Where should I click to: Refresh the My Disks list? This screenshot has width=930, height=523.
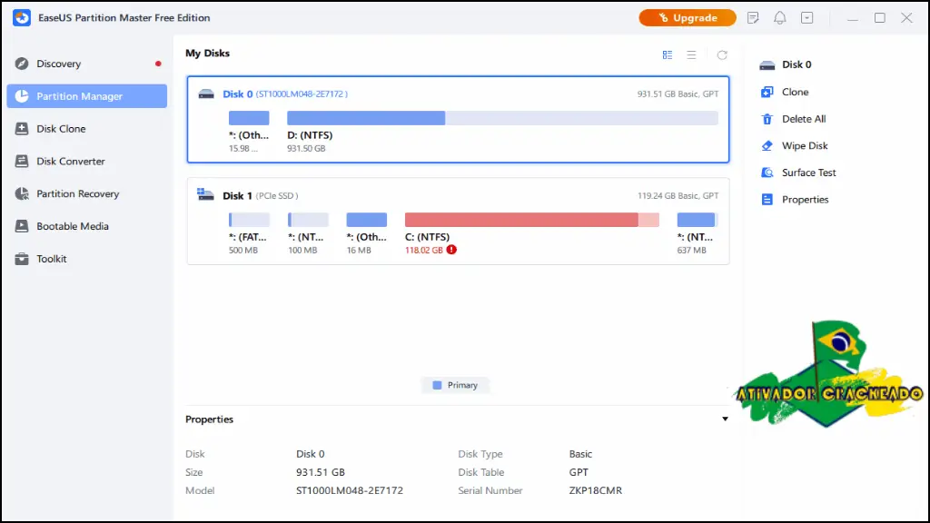pyautogui.click(x=722, y=55)
